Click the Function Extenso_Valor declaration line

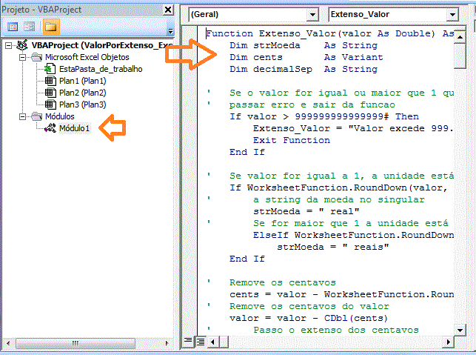(330, 33)
